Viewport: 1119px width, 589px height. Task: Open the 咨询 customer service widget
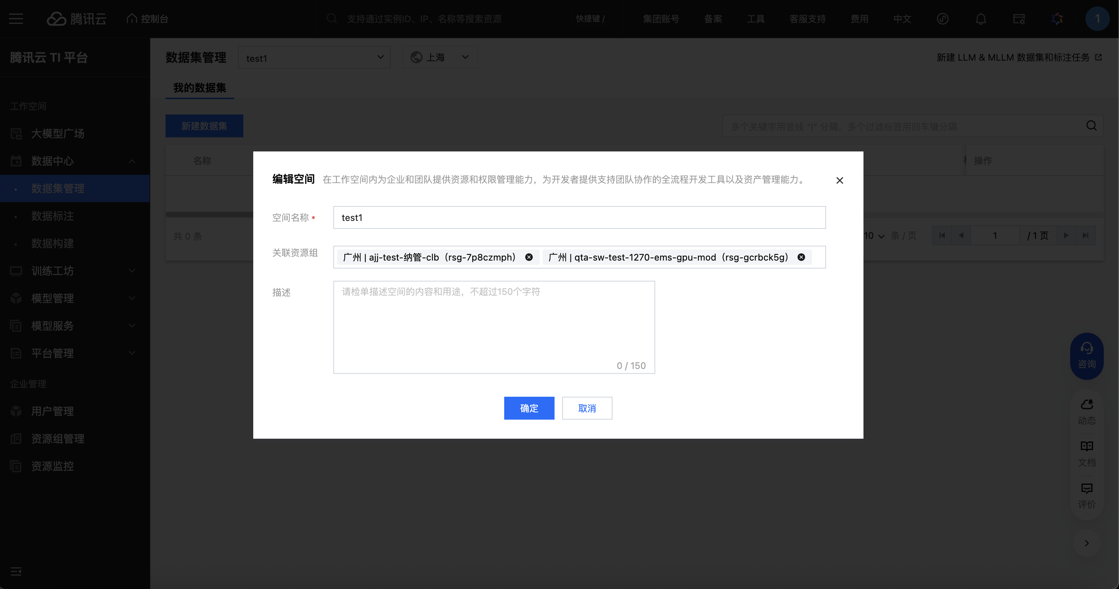[1087, 356]
